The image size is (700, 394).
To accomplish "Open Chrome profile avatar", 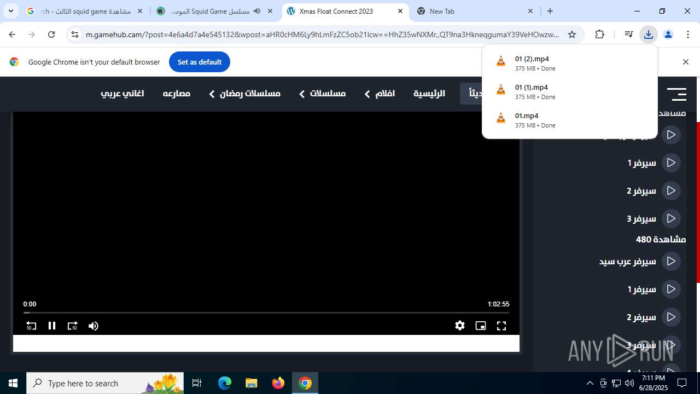I will [668, 34].
